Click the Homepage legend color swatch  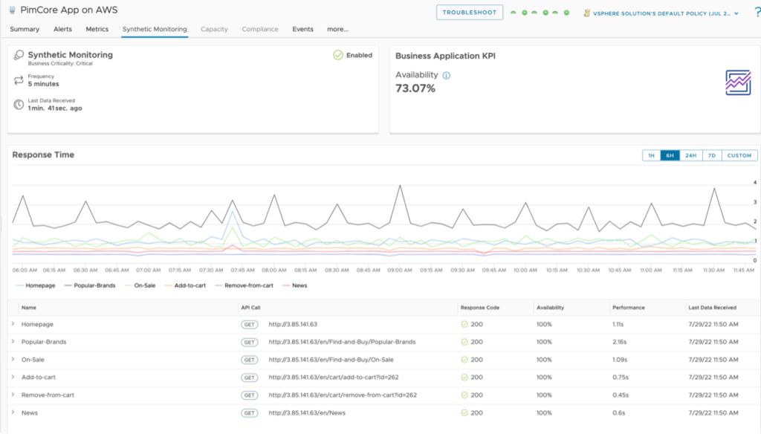tap(19, 285)
